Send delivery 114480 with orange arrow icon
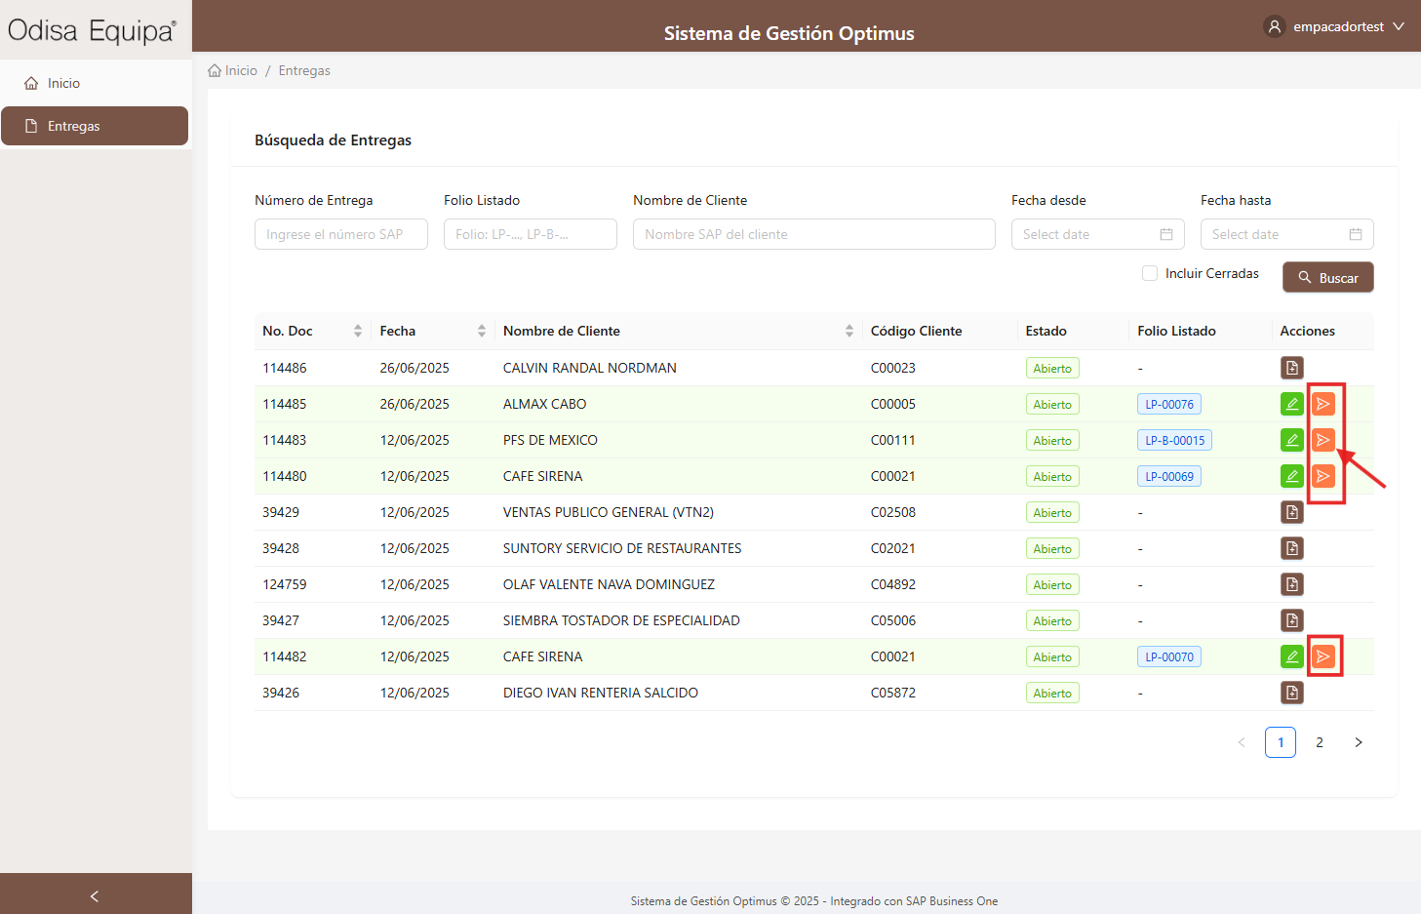The image size is (1421, 914). pos(1322,476)
